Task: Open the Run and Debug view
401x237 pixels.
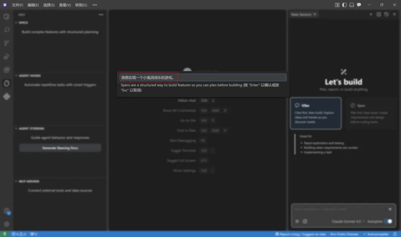Action: pos(6,56)
